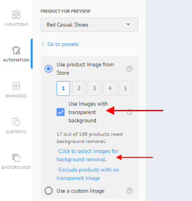Viewport: 192px width, 201px height.
Task: Show help for transparent background option
Action: 130,112
